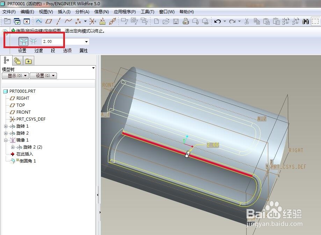Expand the 旋转 2 tree node
The width and height of the screenshot is (321, 235).
point(6,133)
